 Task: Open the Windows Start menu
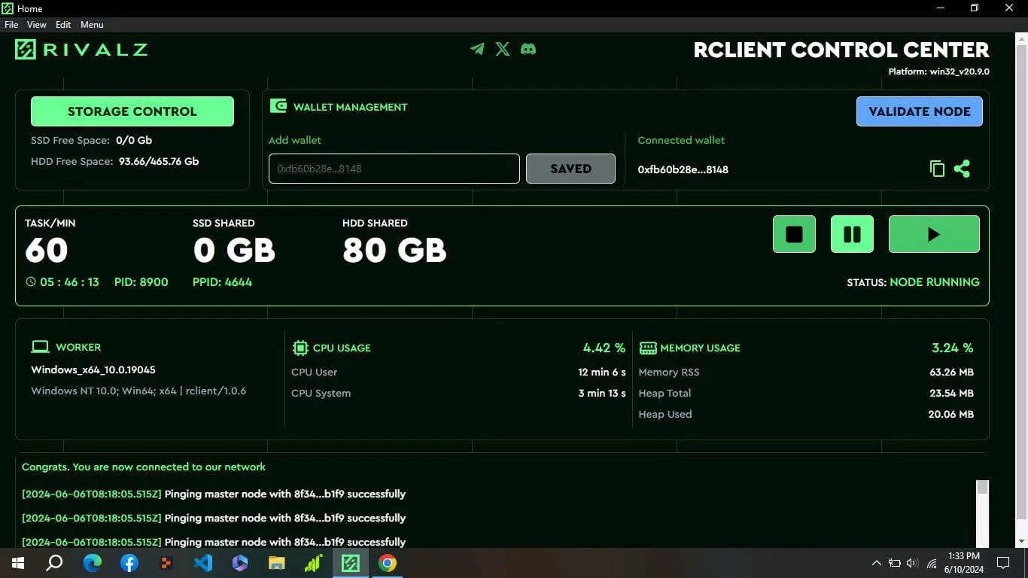(18, 563)
